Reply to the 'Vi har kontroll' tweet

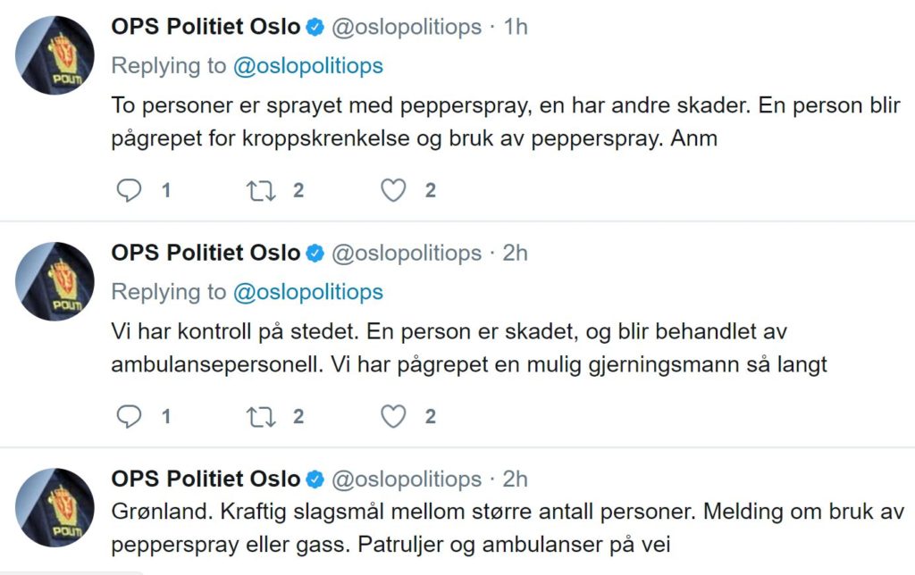click(130, 416)
